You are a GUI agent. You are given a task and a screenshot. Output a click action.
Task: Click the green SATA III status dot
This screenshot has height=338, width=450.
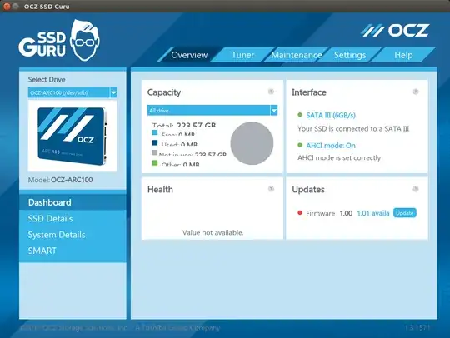pos(300,115)
